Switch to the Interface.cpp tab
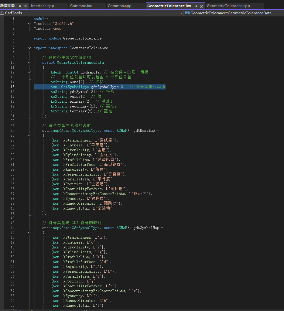The image size is (284, 311). (42, 6)
